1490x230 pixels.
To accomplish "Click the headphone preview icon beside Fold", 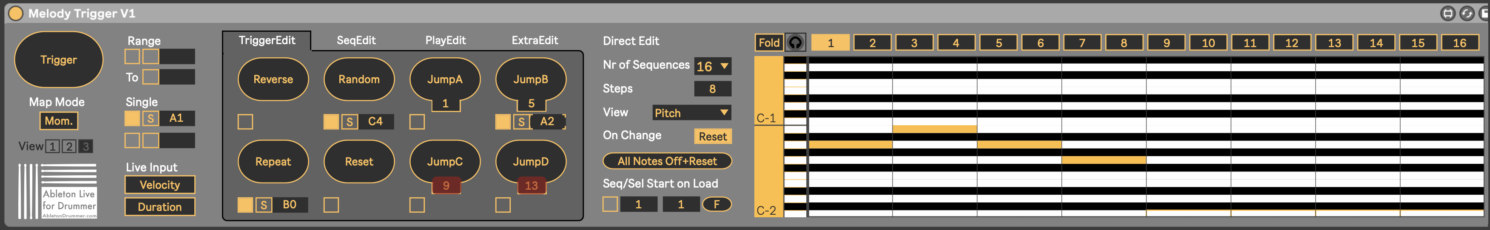I will (795, 42).
